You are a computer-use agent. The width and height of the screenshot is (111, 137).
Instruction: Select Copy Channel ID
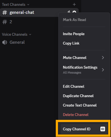84,129
